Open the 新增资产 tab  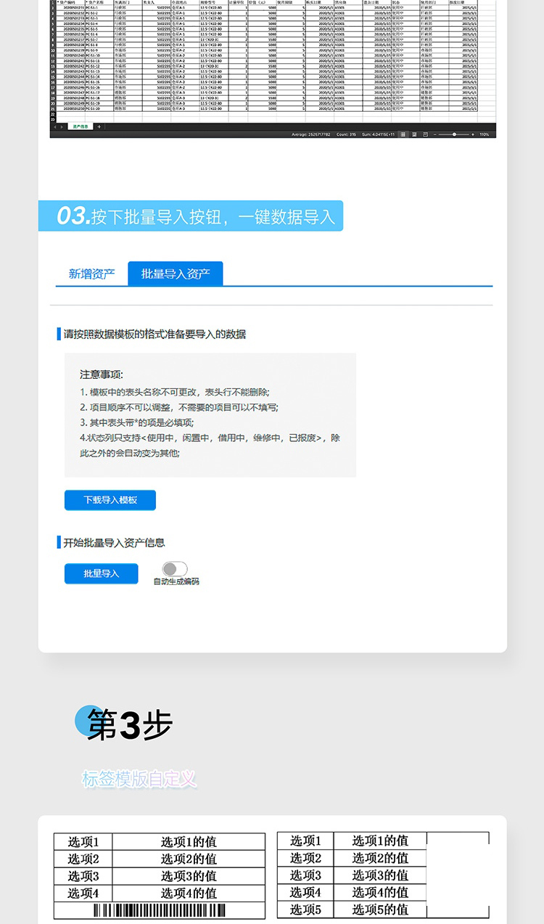pyautogui.click(x=91, y=274)
